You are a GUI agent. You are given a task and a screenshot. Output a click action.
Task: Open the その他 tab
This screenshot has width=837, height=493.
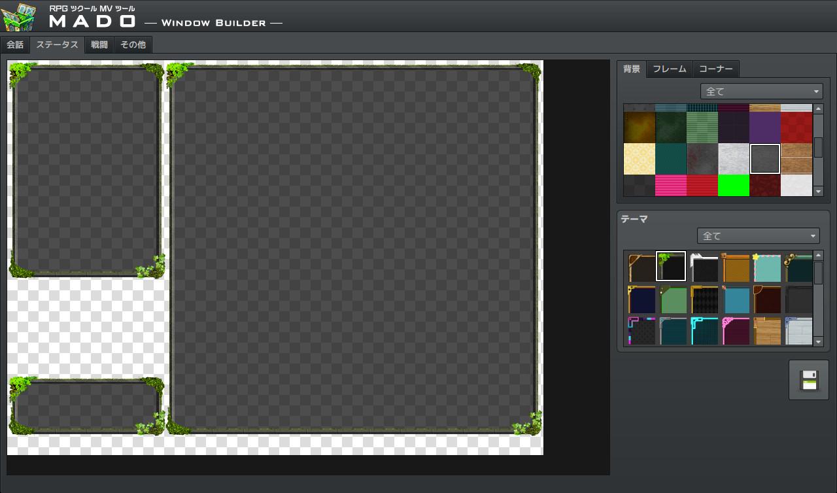(x=133, y=45)
